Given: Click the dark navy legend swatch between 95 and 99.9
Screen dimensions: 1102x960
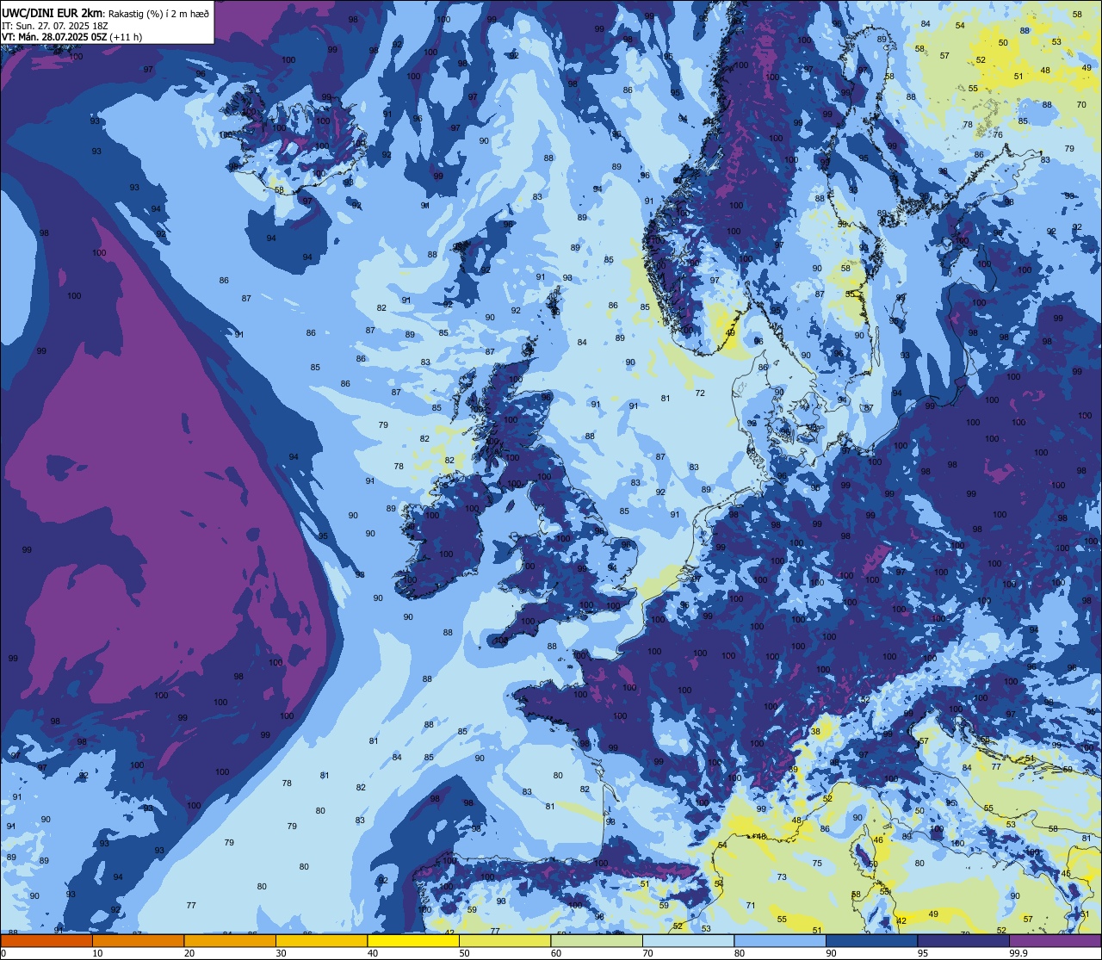Looking at the screenshot, I should (x=963, y=940).
